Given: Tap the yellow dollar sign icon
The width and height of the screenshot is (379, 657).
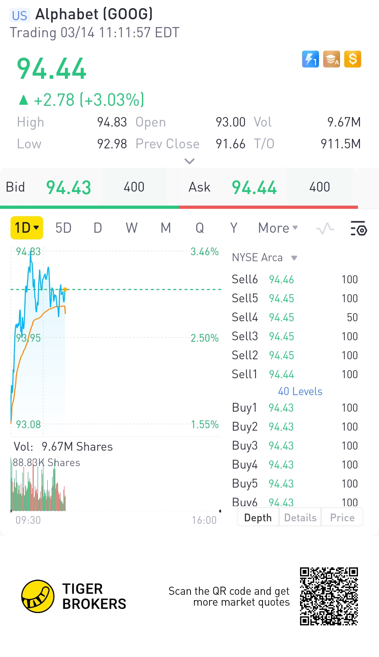Looking at the screenshot, I should [x=353, y=59].
